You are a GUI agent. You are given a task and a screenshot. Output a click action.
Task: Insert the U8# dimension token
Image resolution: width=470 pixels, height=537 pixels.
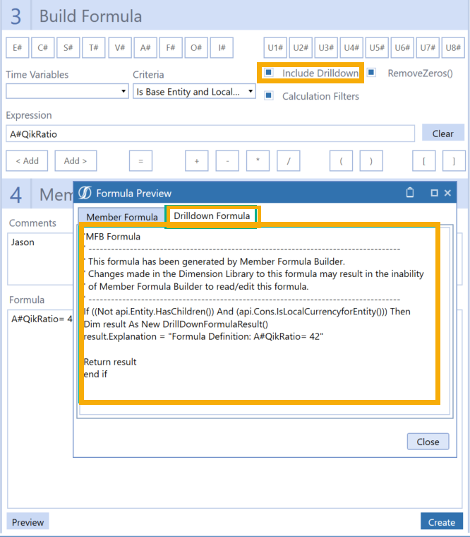[454, 47]
